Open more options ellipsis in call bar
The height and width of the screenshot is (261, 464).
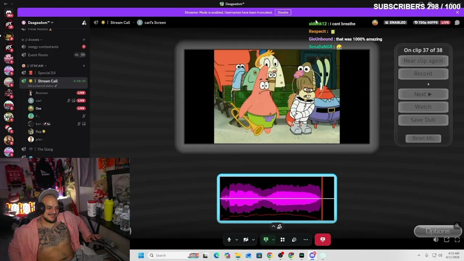pyautogui.click(x=306, y=240)
